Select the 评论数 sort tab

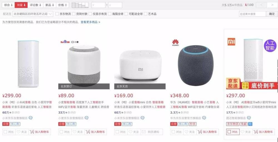click(x=36, y=5)
